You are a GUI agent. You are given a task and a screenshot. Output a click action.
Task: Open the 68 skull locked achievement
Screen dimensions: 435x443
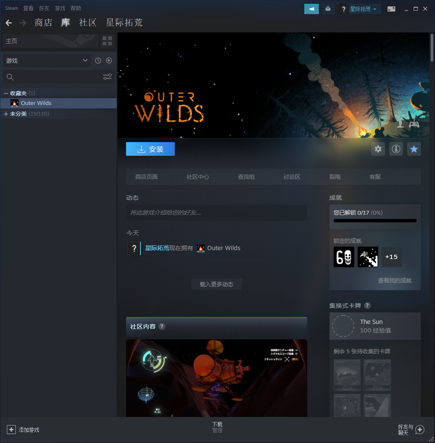pos(344,257)
